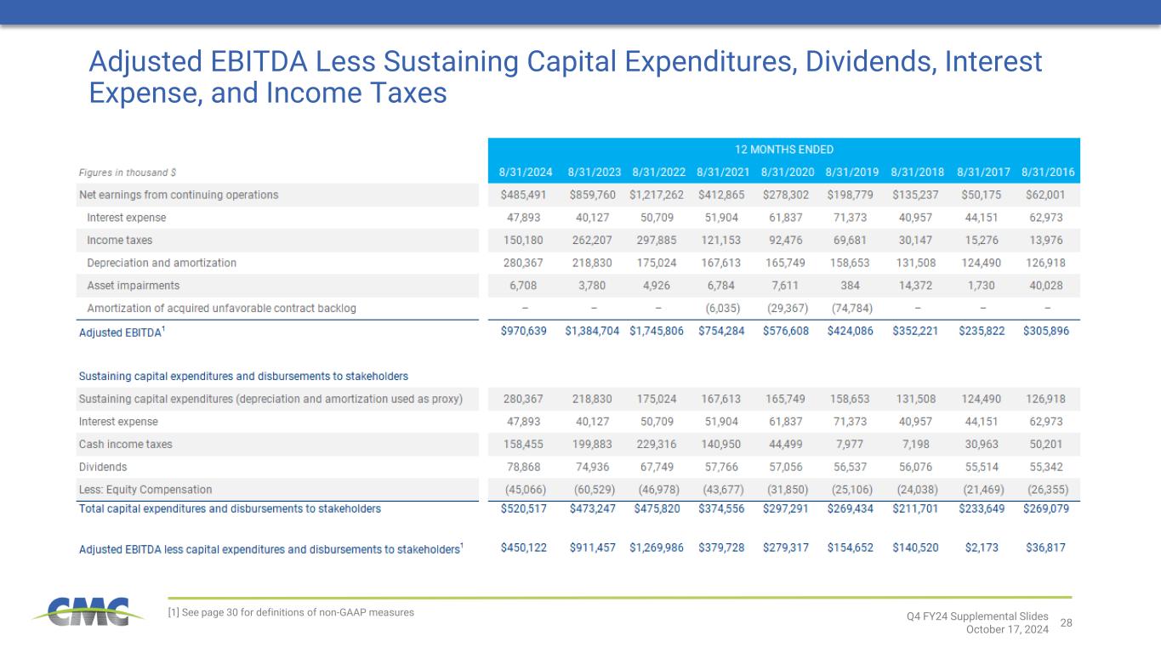
Task: Open the page 30 non-GAAP definitions footnote
Action: [x=292, y=612]
